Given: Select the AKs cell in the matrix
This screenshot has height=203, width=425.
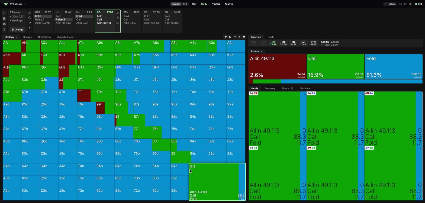Looking at the screenshot, I should pyautogui.click(x=31, y=46).
